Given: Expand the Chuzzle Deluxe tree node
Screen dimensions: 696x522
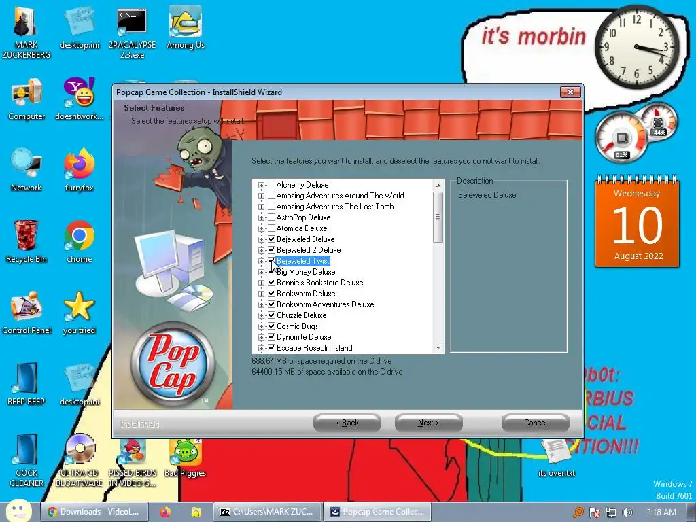Looking at the screenshot, I should [262, 315].
